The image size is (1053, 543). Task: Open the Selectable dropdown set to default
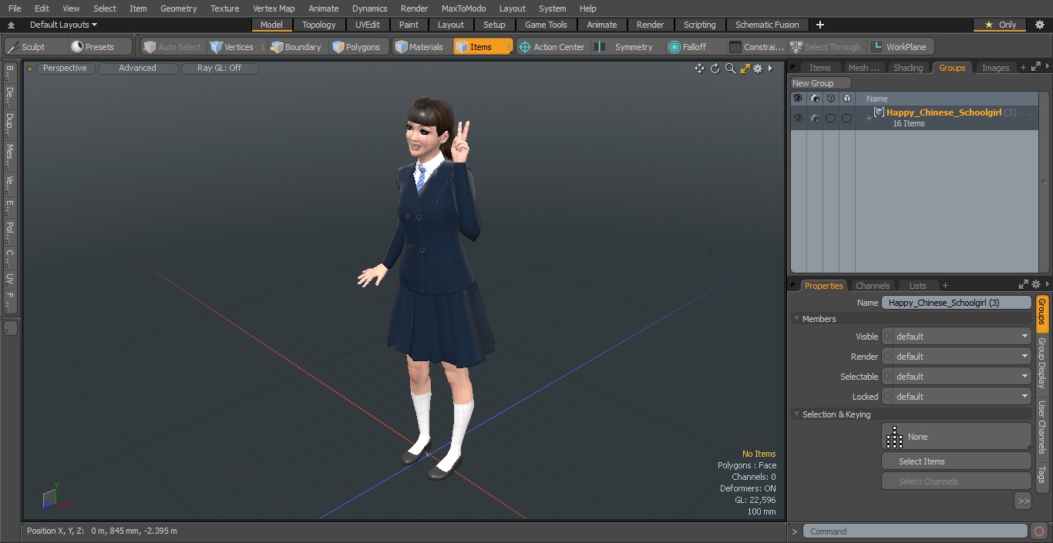[957, 377]
